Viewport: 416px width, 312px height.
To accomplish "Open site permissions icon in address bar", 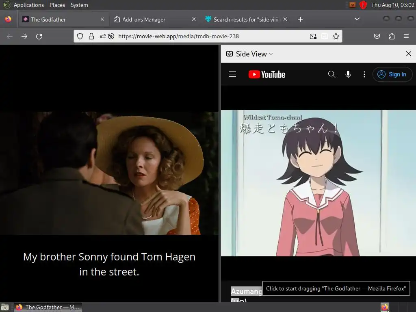I will (103, 36).
